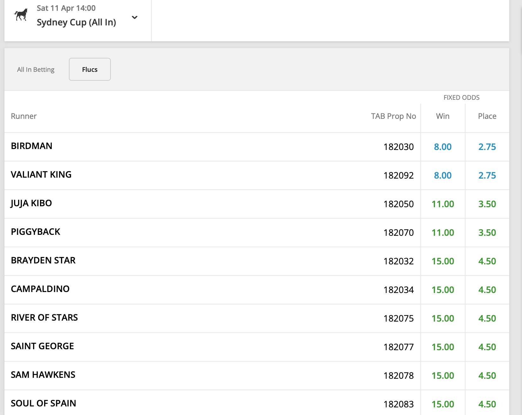Click SOUL OF SPAIN's place odds

point(487,404)
